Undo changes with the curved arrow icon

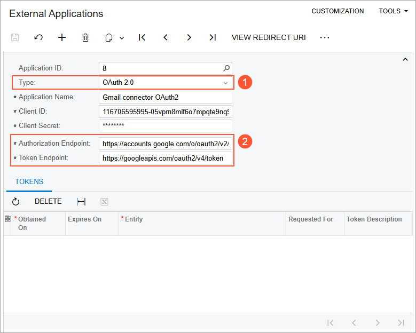point(38,37)
